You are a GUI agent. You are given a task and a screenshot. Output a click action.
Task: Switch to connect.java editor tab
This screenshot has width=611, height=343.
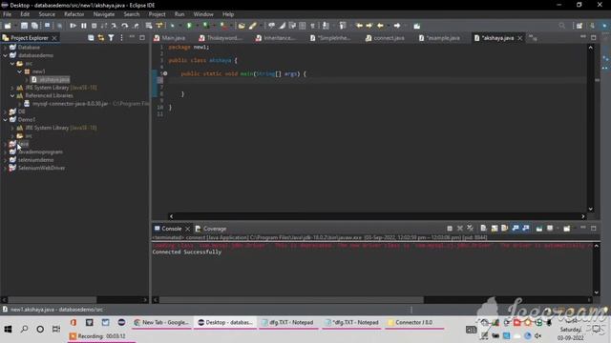(385, 38)
